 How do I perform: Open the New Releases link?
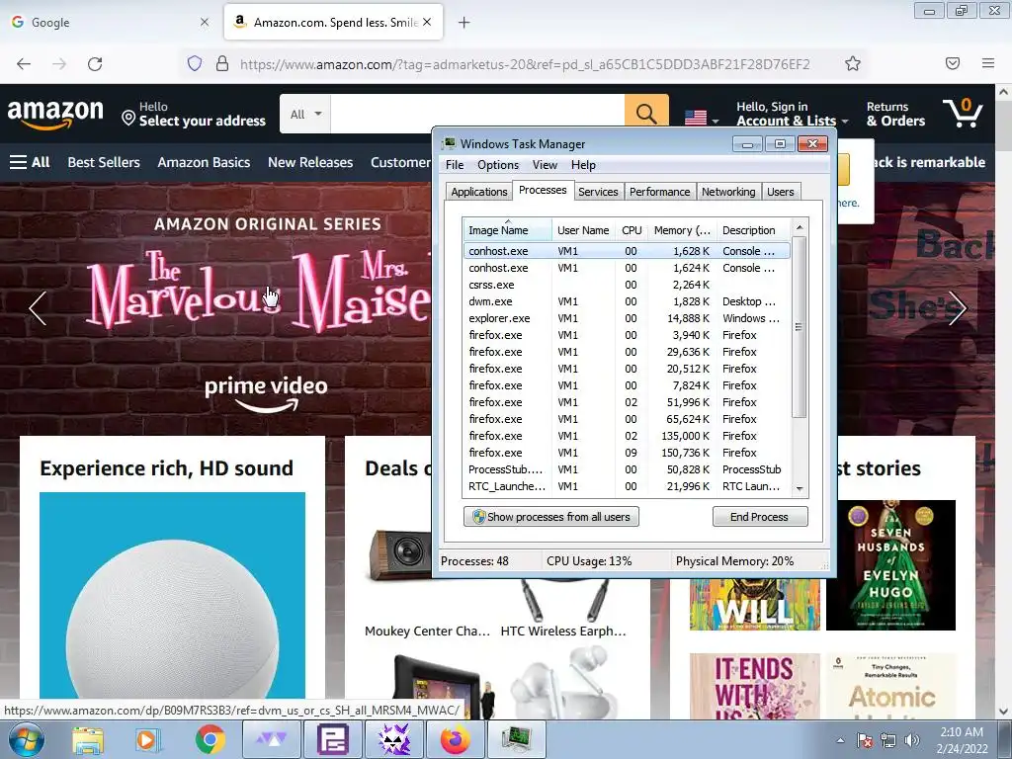click(x=310, y=162)
